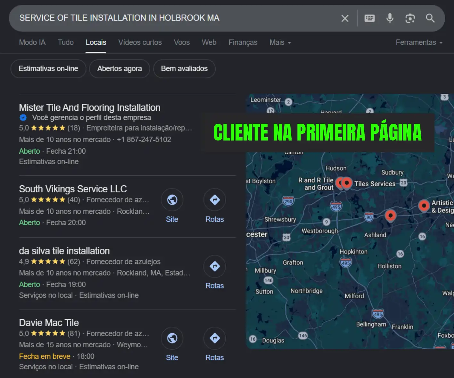Click Rotas label for da silva tile

[x=215, y=286]
